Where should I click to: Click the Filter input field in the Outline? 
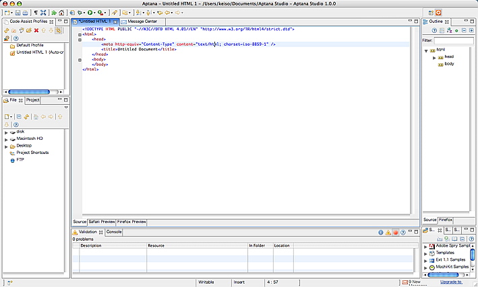pos(454,41)
